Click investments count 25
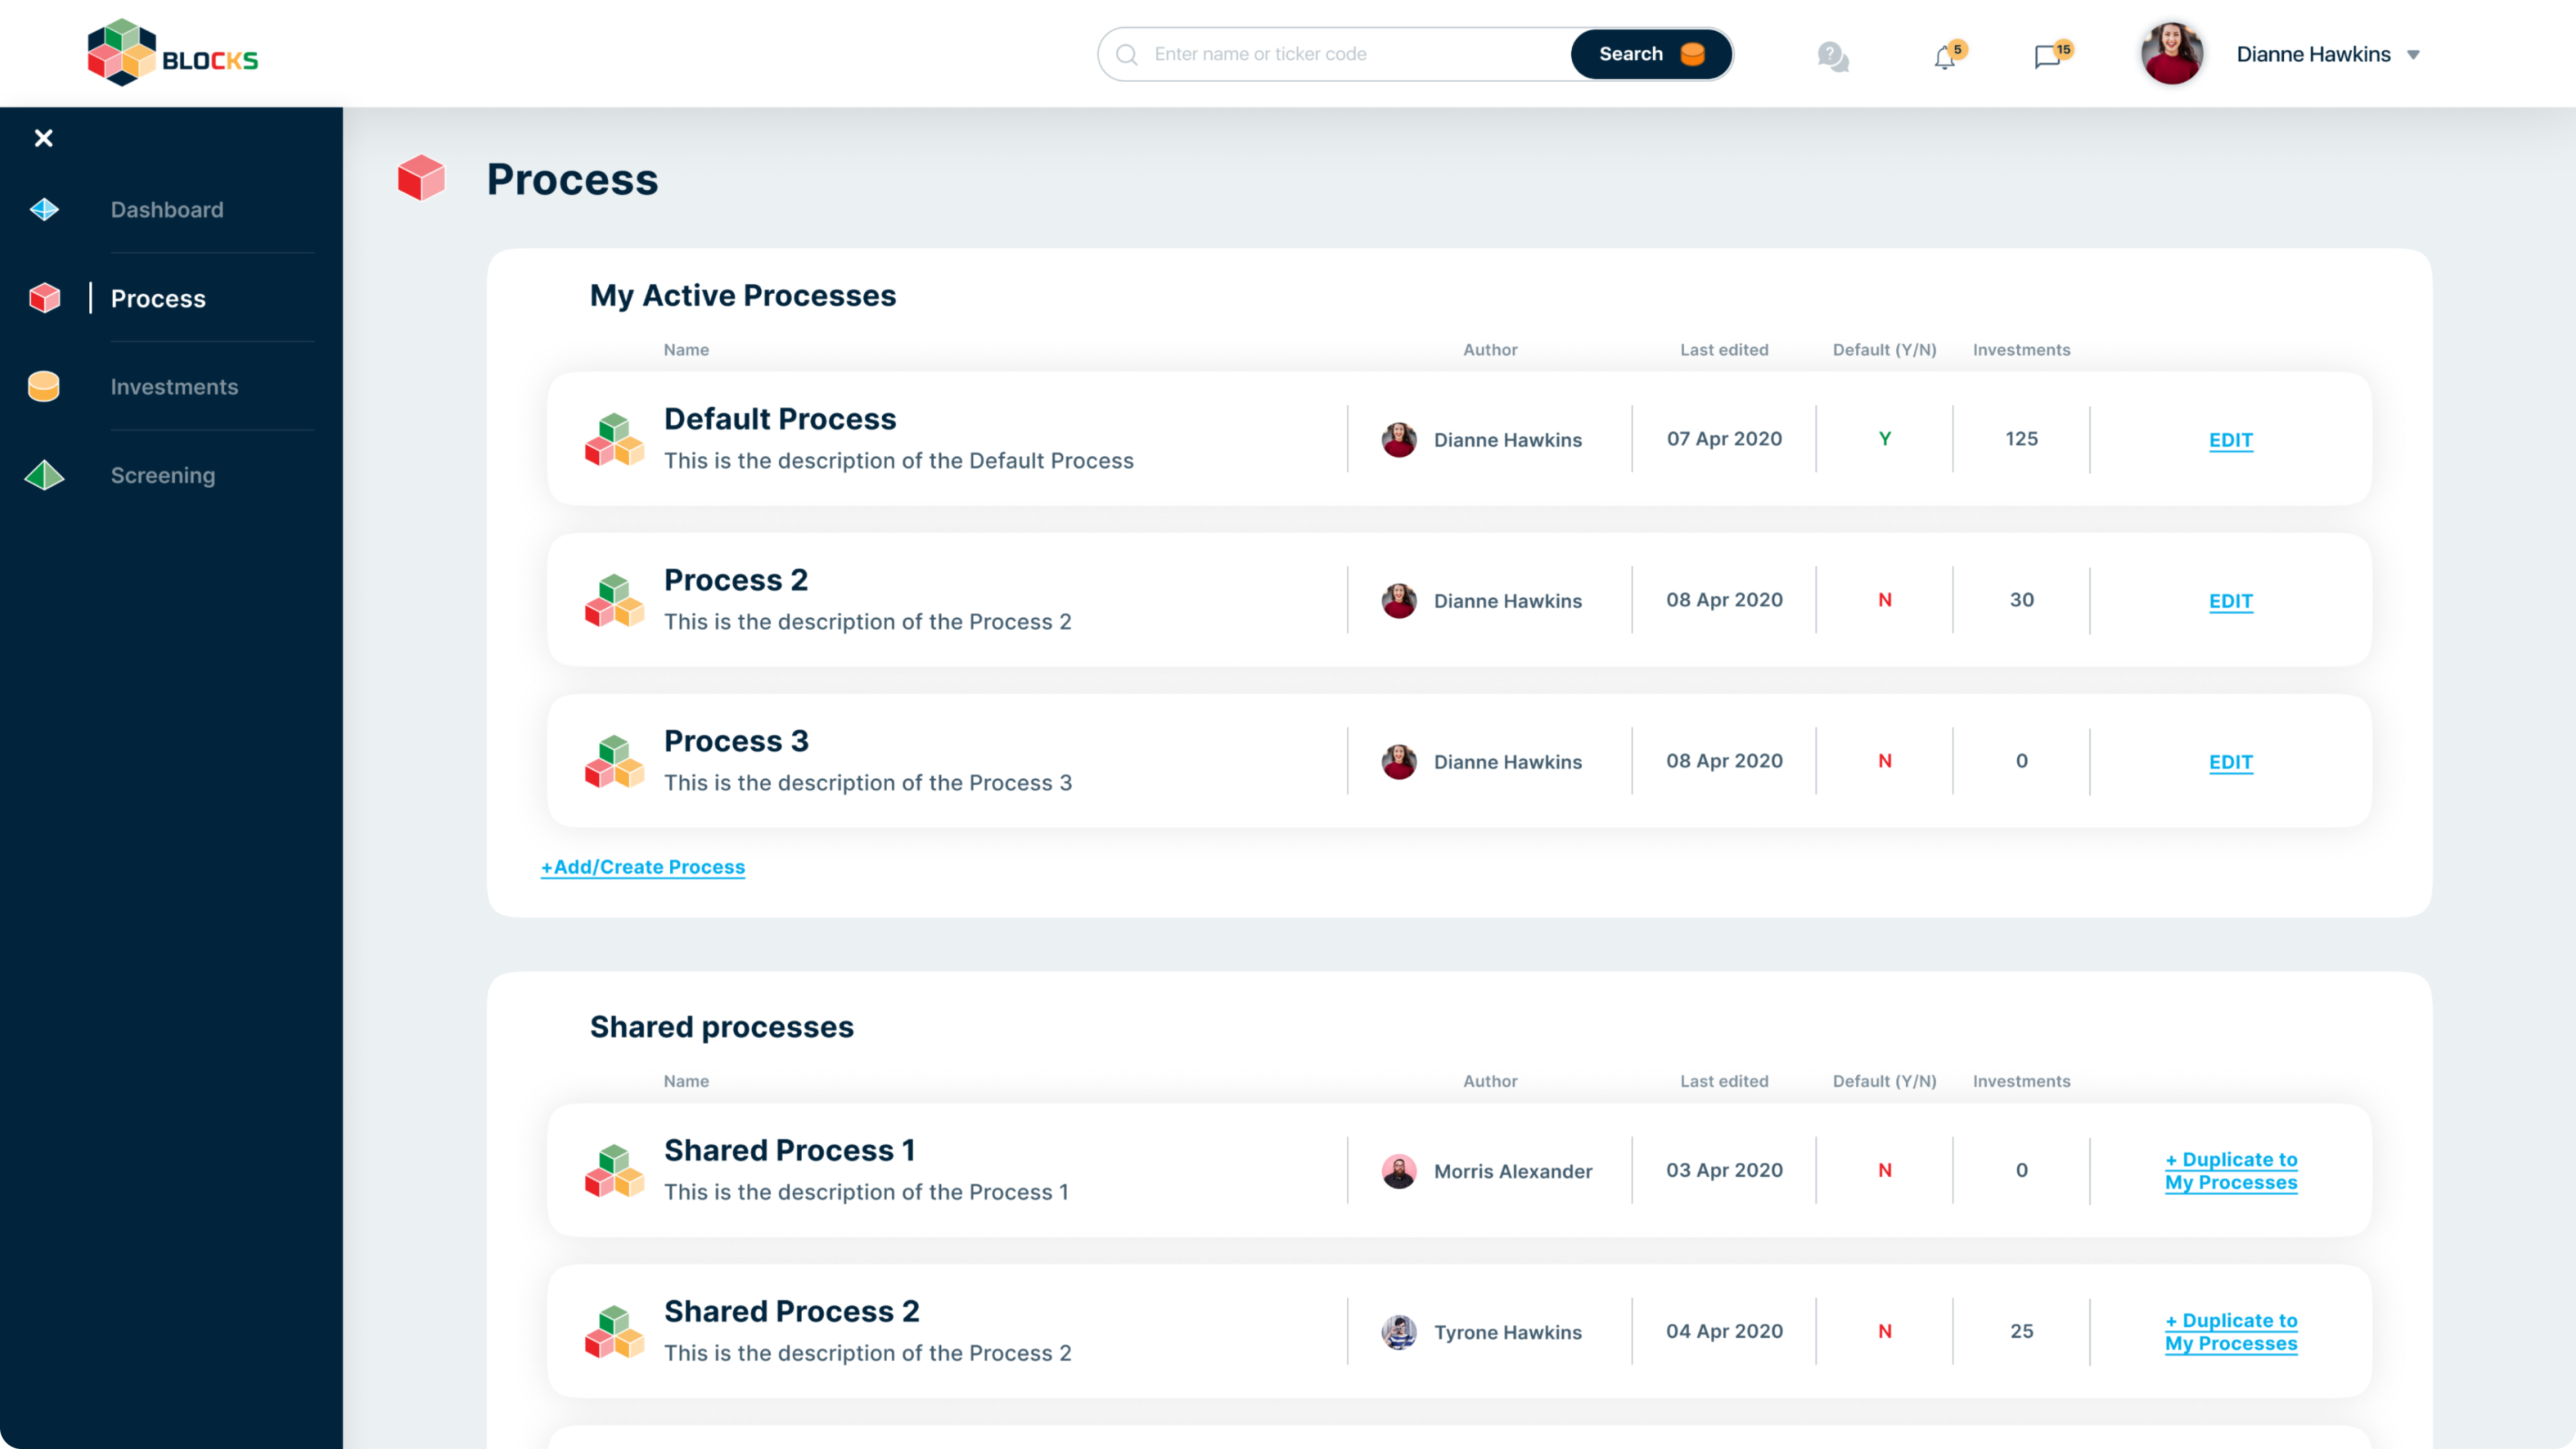The image size is (2576, 1449). click(2022, 1331)
